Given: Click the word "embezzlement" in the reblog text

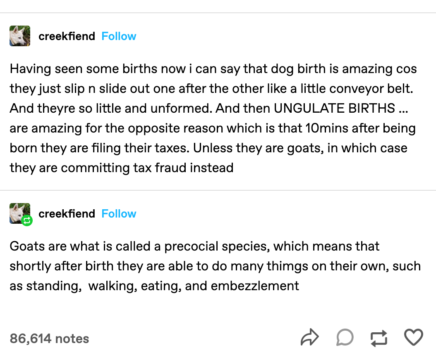Looking at the screenshot, I should [255, 286].
